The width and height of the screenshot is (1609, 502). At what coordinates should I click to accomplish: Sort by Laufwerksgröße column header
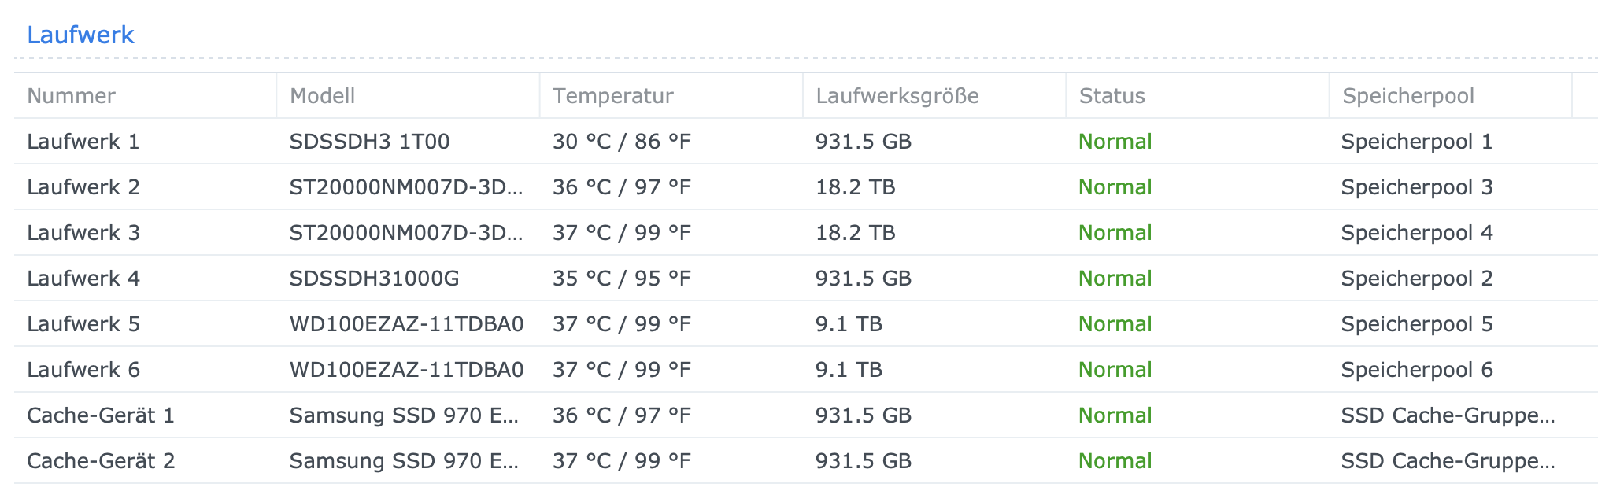coord(898,96)
